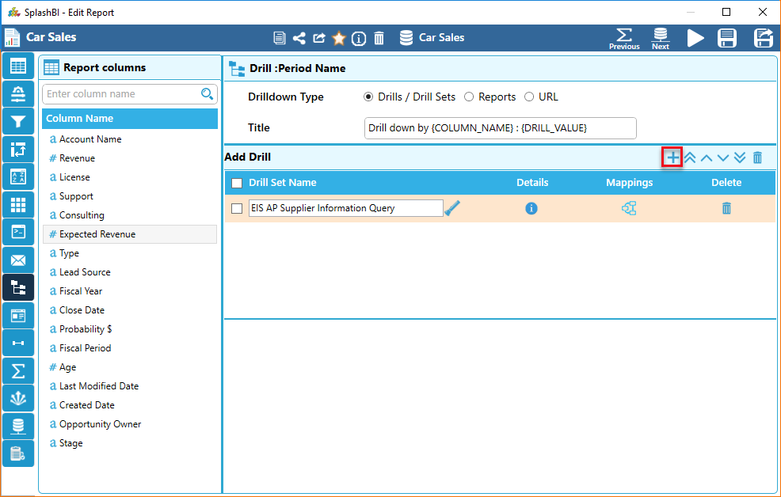Open the sigma totals icon in sidebar
781x497 pixels.
tap(18, 370)
